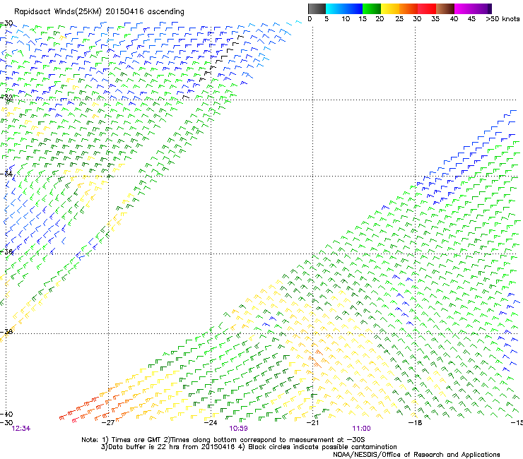523x459 pixels.
Task: Click the yellow 20-25 knots color swatch
Action: pyautogui.click(x=390, y=8)
